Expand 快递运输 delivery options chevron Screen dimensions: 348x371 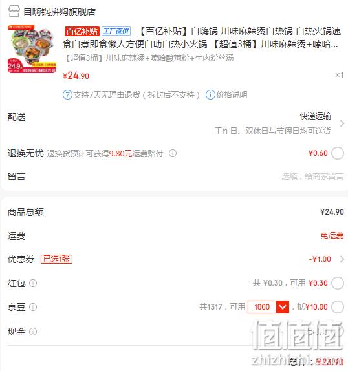click(342, 123)
